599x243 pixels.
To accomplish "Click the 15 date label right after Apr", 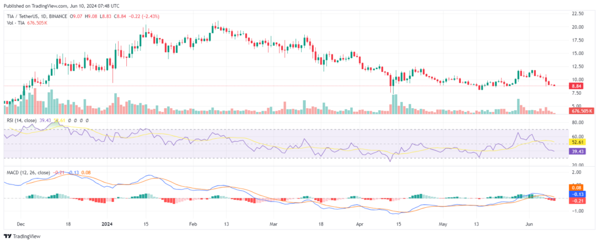I will coord(398,223).
